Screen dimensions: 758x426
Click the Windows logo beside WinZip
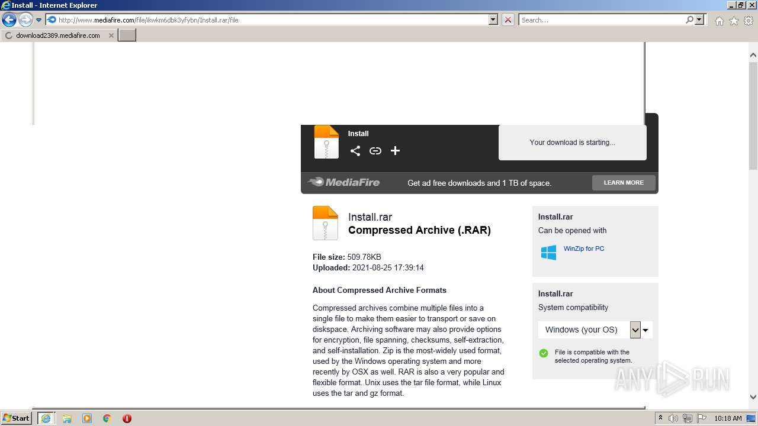548,253
